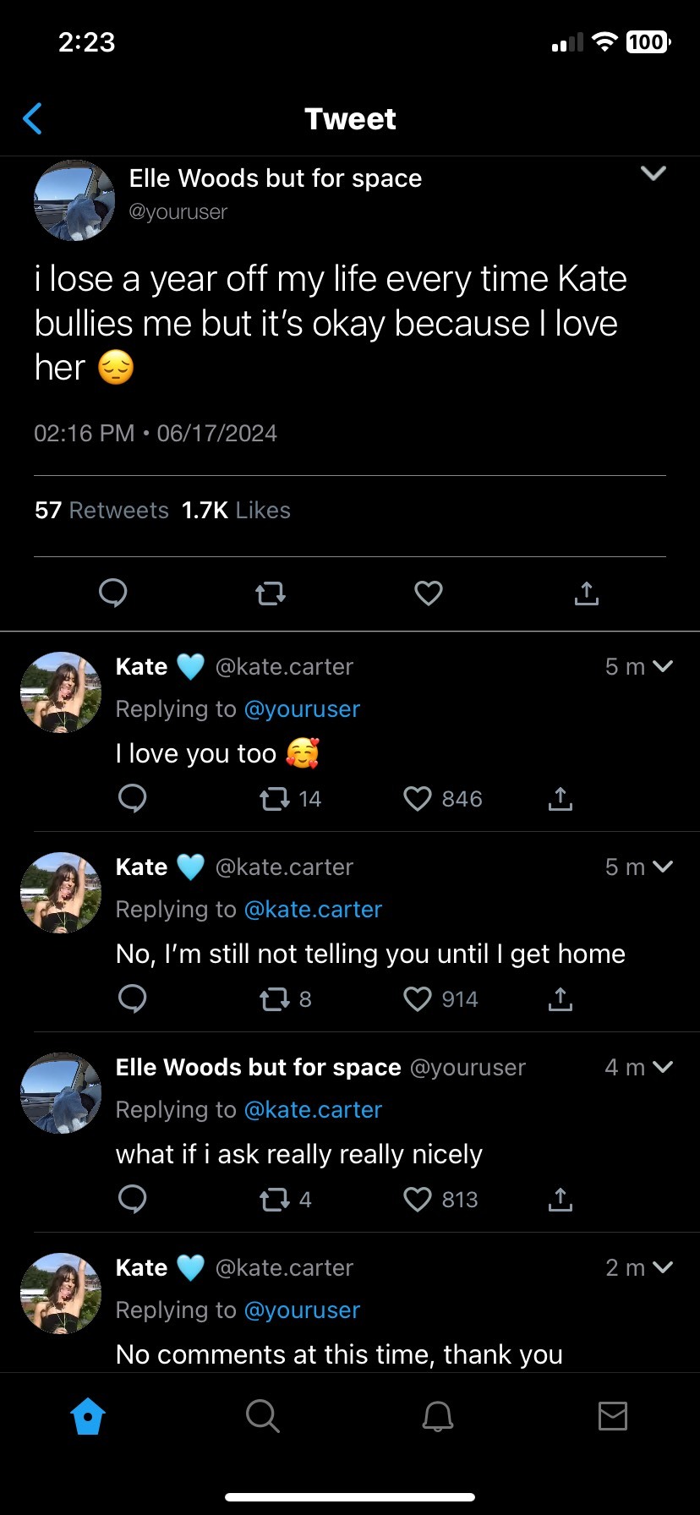Open the notifications bell tab
This screenshot has height=1515, width=700.
point(438,1415)
